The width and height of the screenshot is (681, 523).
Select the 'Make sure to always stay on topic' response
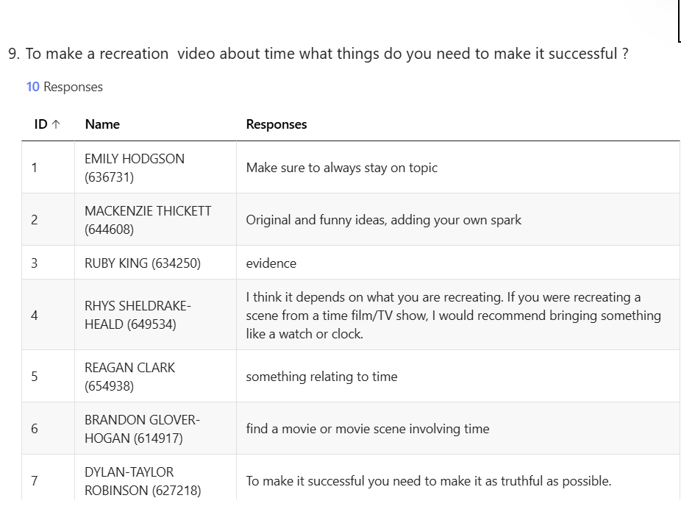342,168
